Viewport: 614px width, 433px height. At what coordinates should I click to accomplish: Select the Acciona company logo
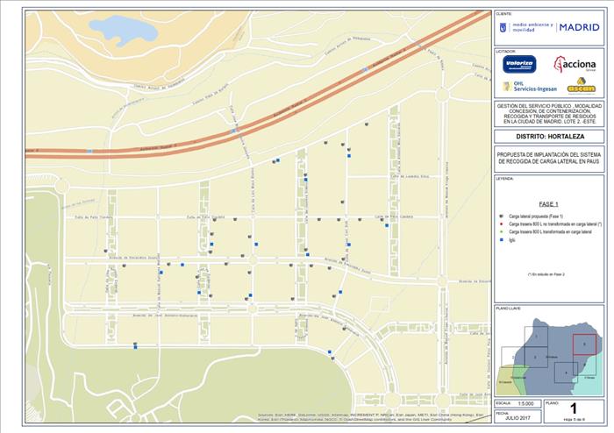tap(576, 65)
